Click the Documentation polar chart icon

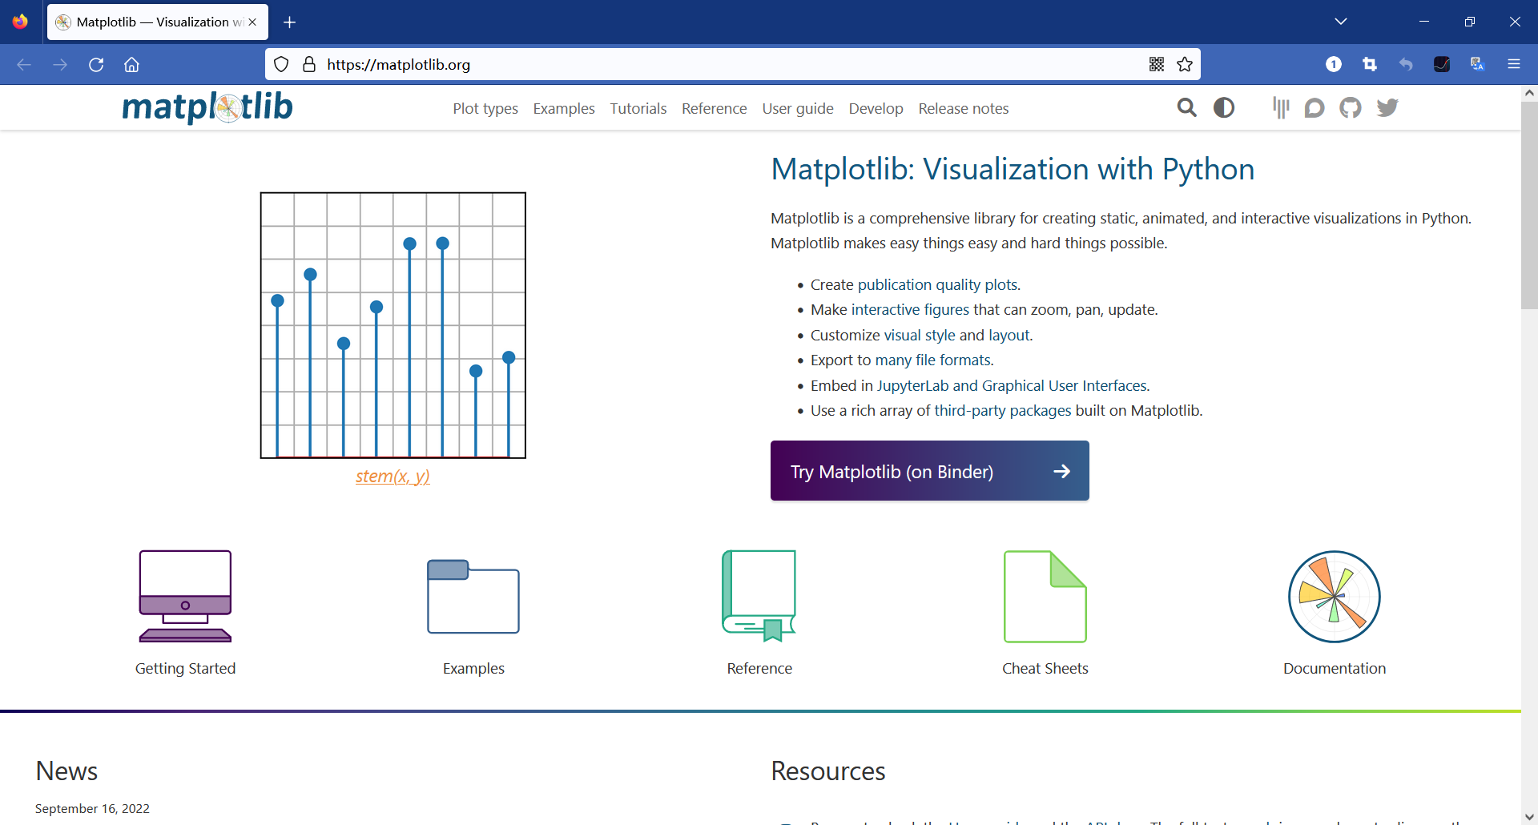point(1335,596)
